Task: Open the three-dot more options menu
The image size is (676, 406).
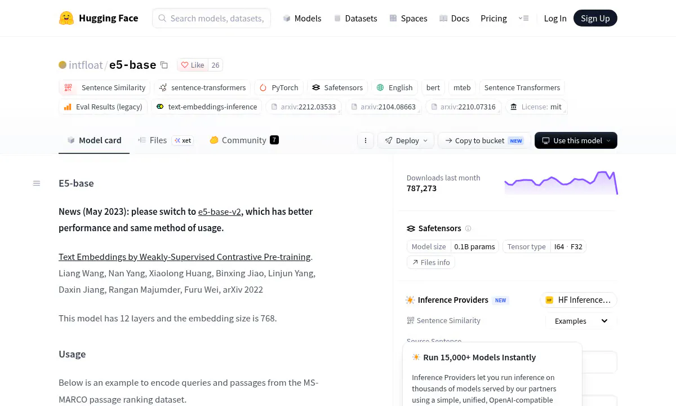Action: (366, 140)
